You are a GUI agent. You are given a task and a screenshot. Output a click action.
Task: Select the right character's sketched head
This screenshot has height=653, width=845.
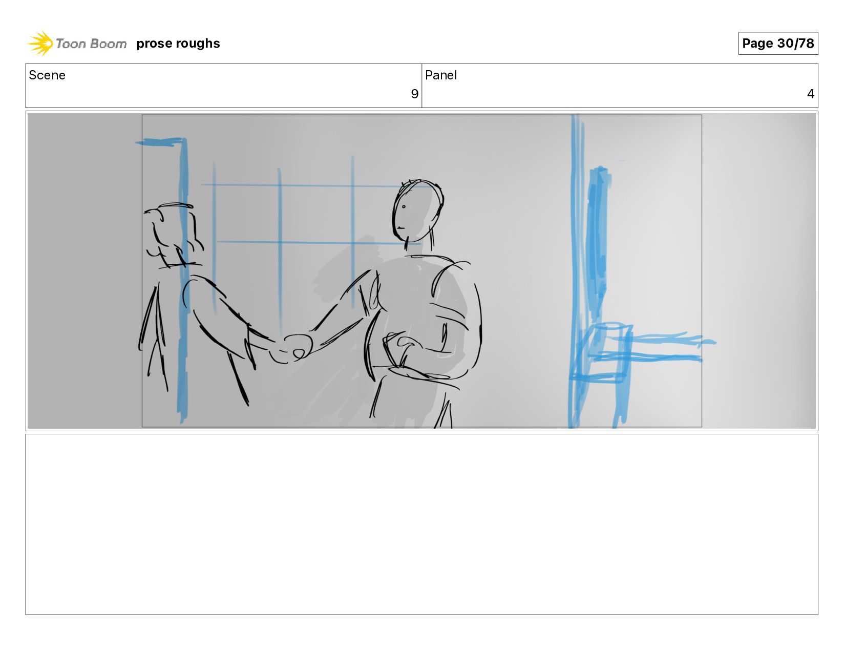417,210
